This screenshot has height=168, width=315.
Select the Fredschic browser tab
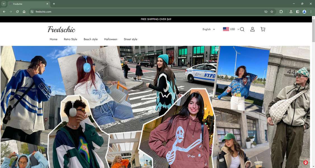(28, 4)
